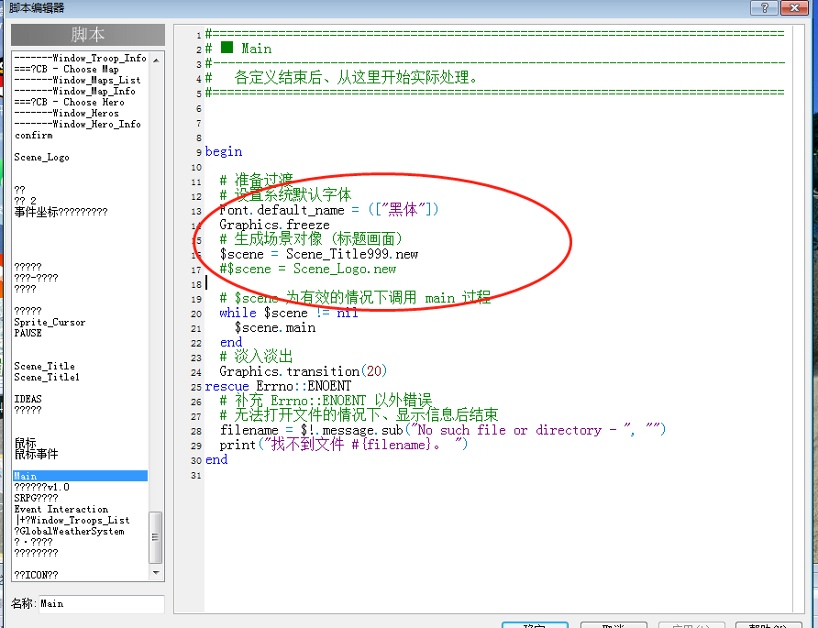Focus the script name field containing Main

point(102,604)
